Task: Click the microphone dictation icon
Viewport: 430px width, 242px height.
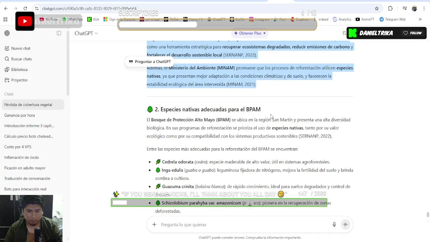Action: [334, 225]
